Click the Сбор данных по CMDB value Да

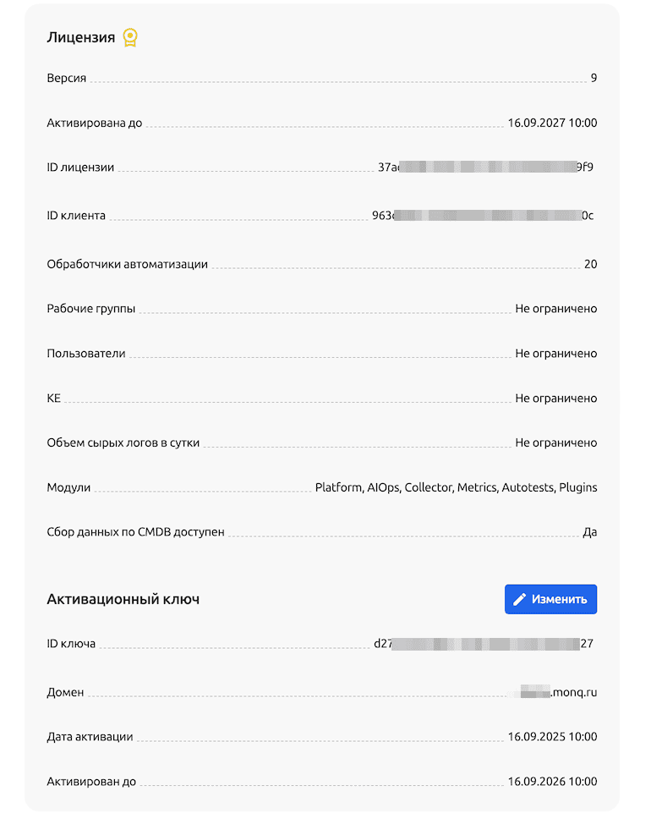590,532
